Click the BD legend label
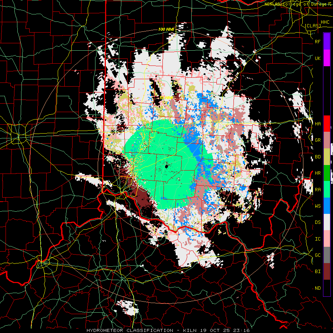The width and height of the screenshot is (333, 333). (317, 157)
